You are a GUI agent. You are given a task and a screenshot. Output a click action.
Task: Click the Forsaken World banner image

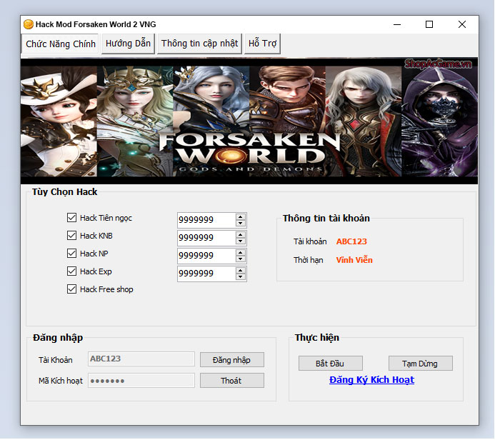[249, 121]
